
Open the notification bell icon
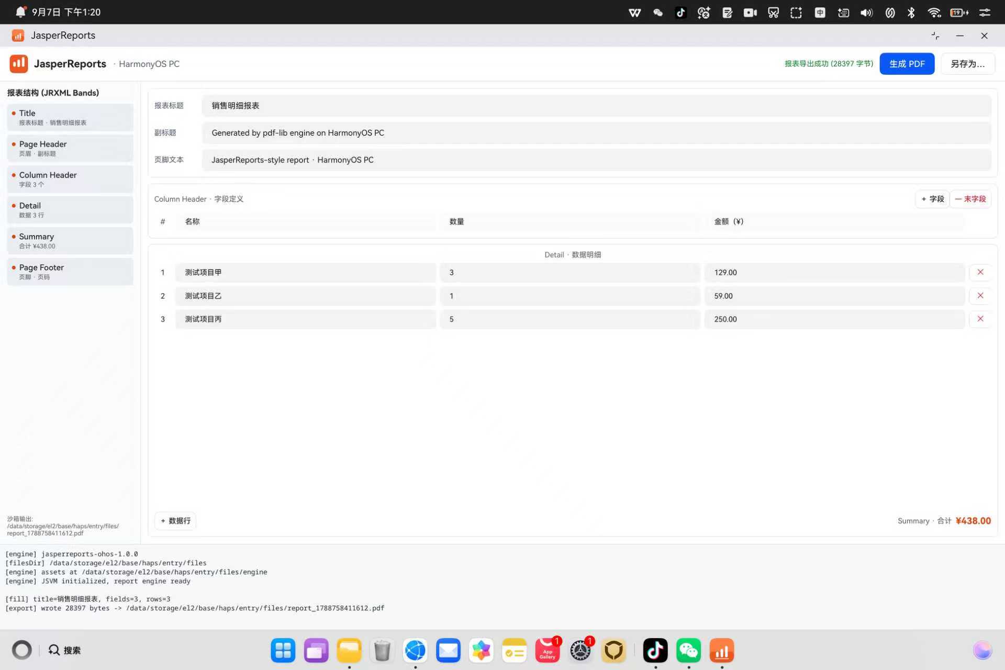[20, 12]
